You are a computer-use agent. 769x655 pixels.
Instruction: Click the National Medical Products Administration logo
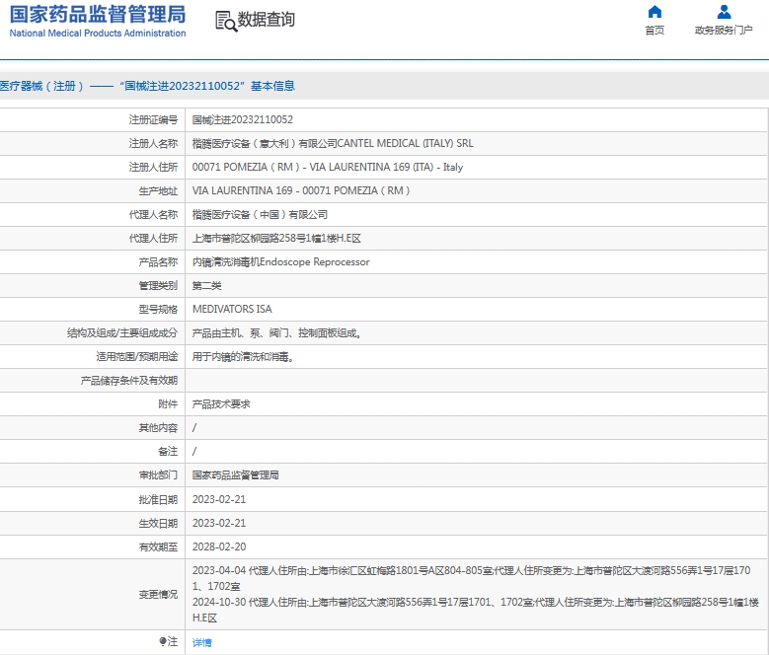coord(98,21)
